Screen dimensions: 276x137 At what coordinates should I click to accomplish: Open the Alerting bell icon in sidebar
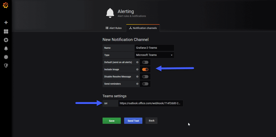click(6, 48)
